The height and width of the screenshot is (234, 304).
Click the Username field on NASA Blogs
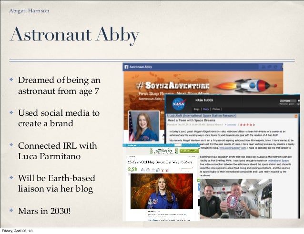[288, 101]
